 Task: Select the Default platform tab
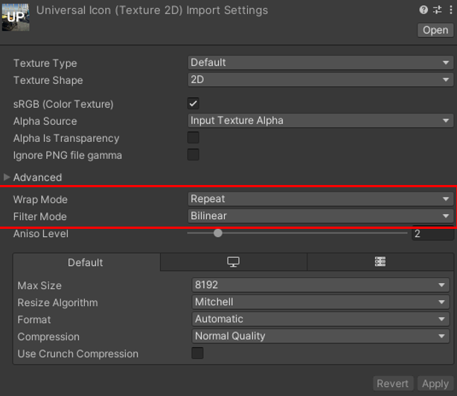[86, 262]
